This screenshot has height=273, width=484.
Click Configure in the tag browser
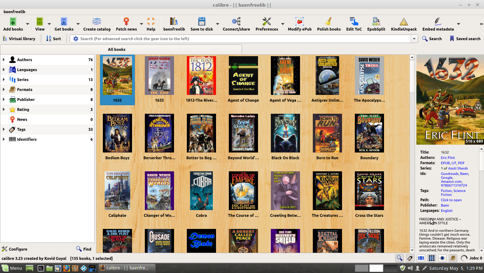[x=15, y=249]
